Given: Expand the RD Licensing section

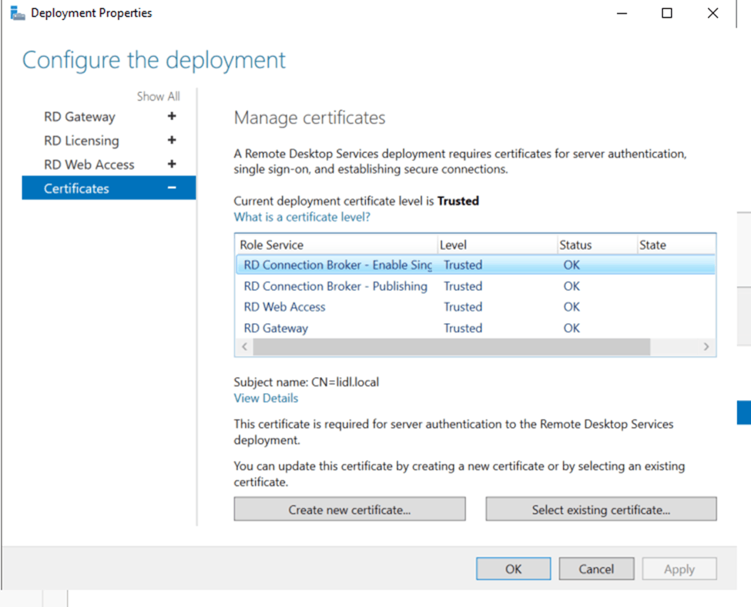Looking at the screenshot, I should tap(171, 140).
